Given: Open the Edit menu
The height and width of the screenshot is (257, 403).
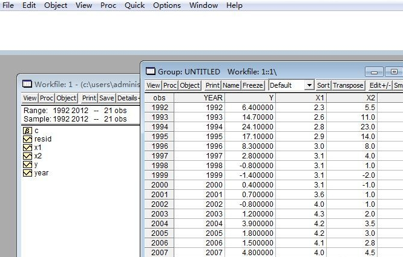Looking at the screenshot, I should [29, 5].
